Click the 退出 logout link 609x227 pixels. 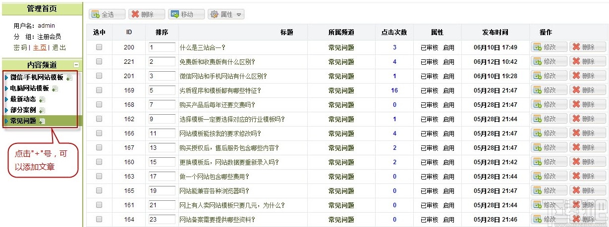59,47
